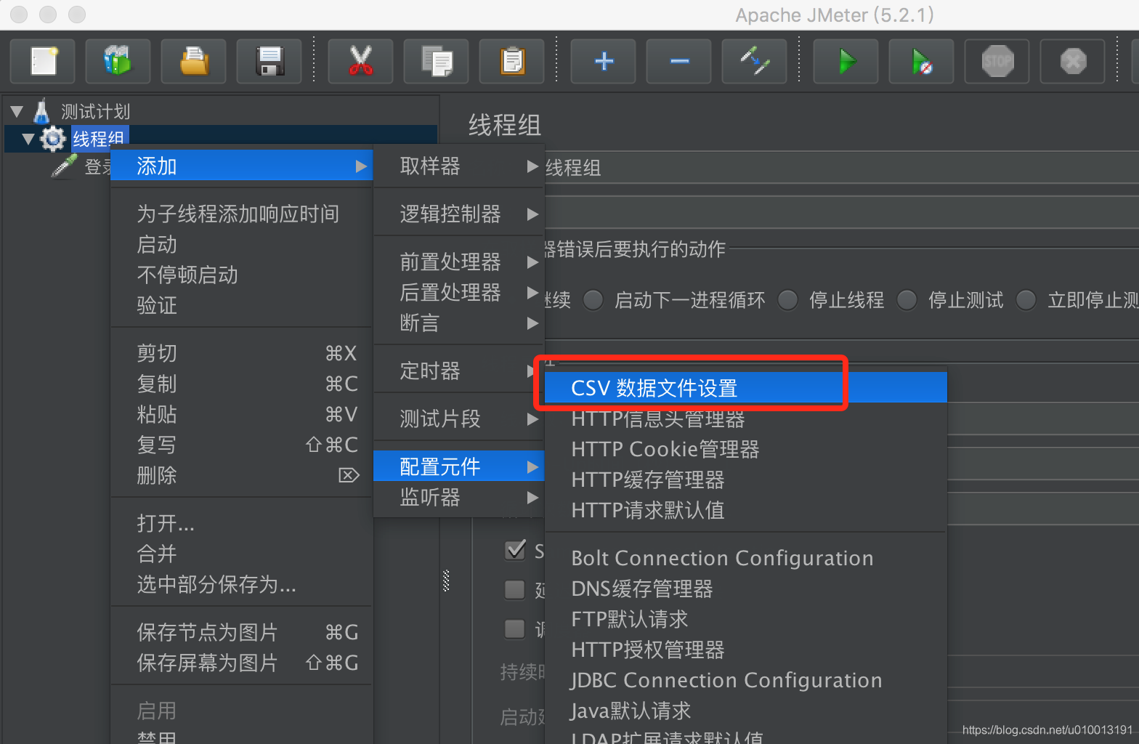Click the test plan flask icon
The image size is (1139, 744).
point(42,111)
